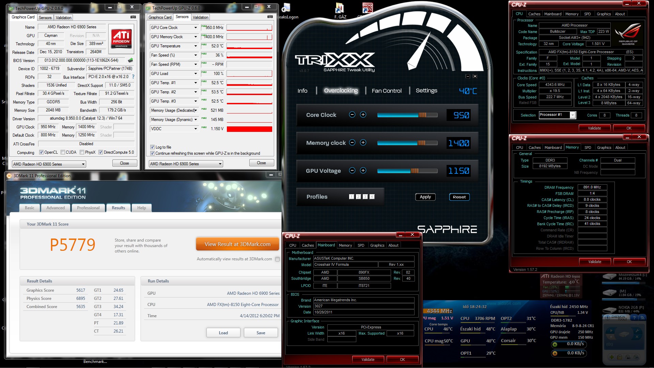
Task: Open the GPU Memory Clock sensor dropdown
Action: click(x=196, y=37)
